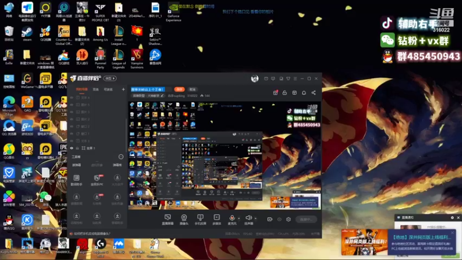Click the stream preview canvas
The height and width of the screenshot is (260, 462).
point(225,155)
